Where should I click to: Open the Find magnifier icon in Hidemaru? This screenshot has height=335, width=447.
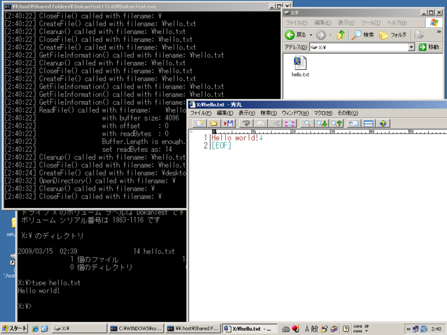point(307,123)
